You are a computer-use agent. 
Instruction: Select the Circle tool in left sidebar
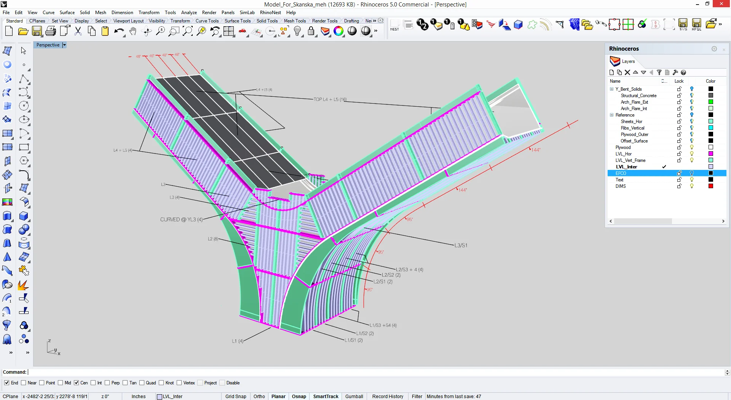[24, 106]
